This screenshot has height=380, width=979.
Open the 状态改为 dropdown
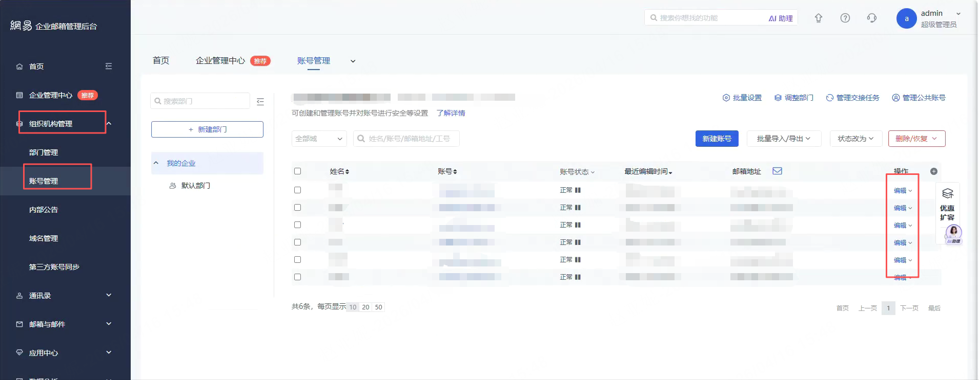click(856, 139)
